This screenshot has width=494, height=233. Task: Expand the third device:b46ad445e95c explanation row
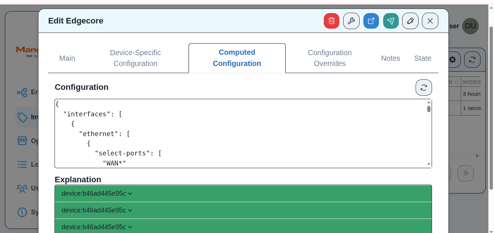tap(243, 227)
